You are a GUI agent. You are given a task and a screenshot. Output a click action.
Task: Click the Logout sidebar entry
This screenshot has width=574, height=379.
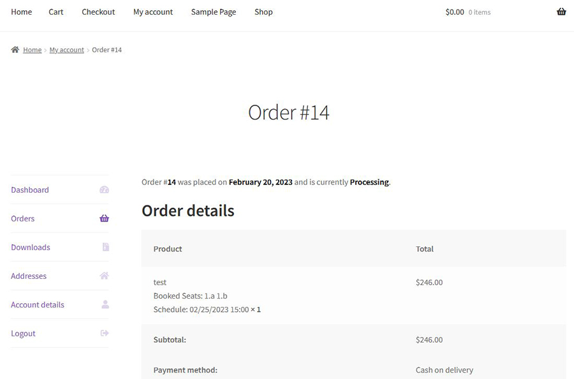pyautogui.click(x=23, y=333)
